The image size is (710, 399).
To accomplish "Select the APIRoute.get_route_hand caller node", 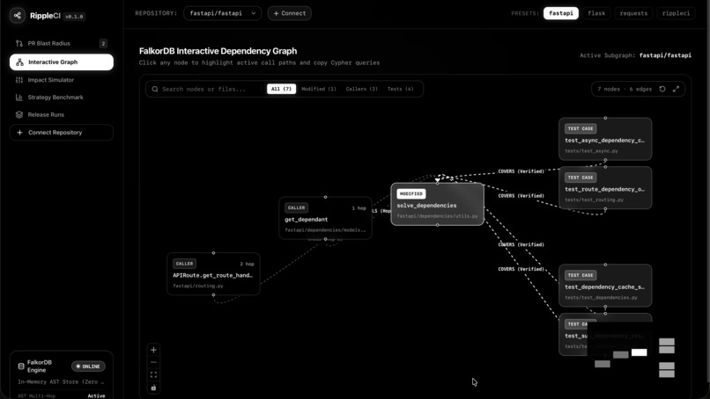I will click(x=213, y=274).
